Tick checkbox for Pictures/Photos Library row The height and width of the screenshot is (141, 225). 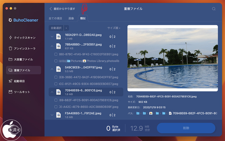(56, 61)
